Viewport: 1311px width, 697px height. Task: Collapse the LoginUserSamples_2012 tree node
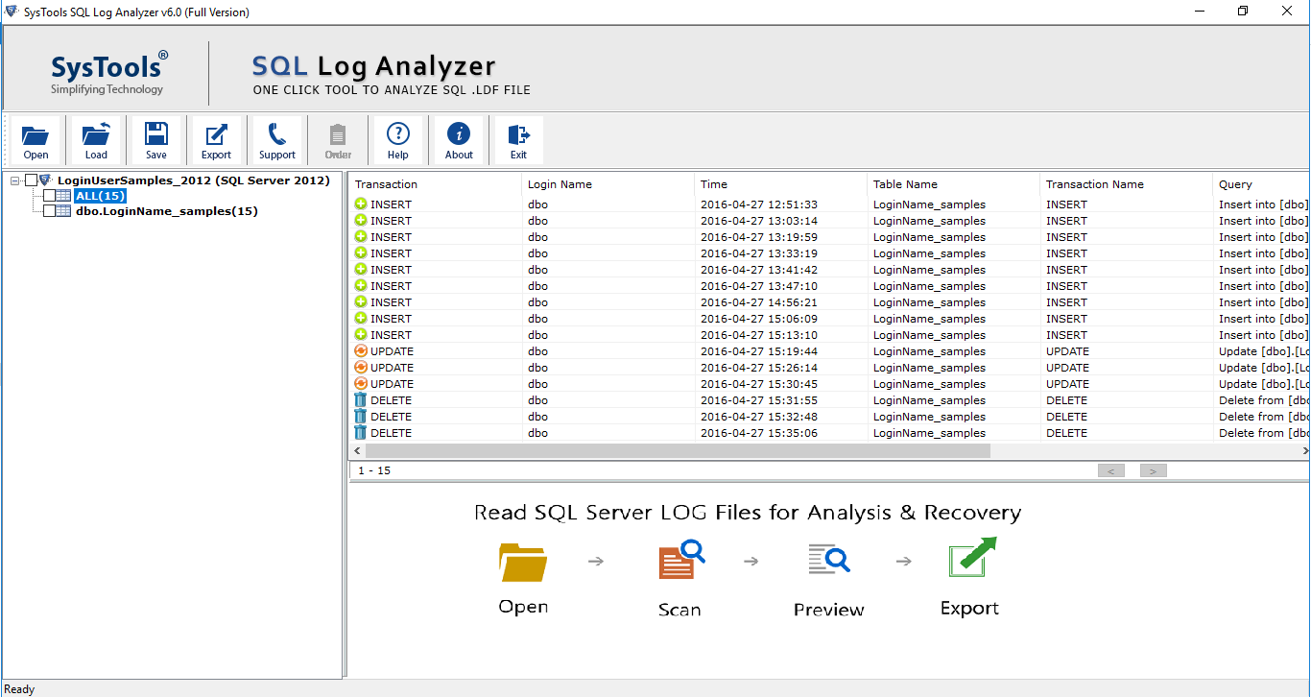(x=15, y=180)
